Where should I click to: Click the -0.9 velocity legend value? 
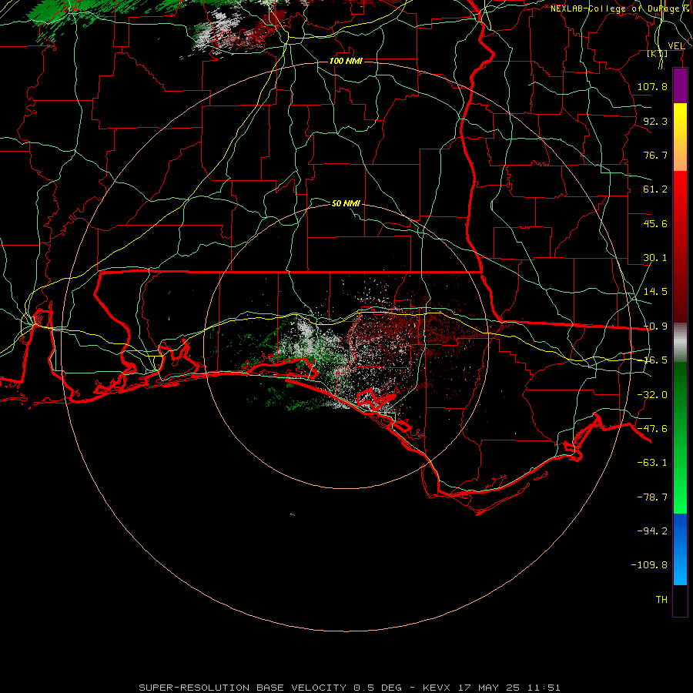655,326
